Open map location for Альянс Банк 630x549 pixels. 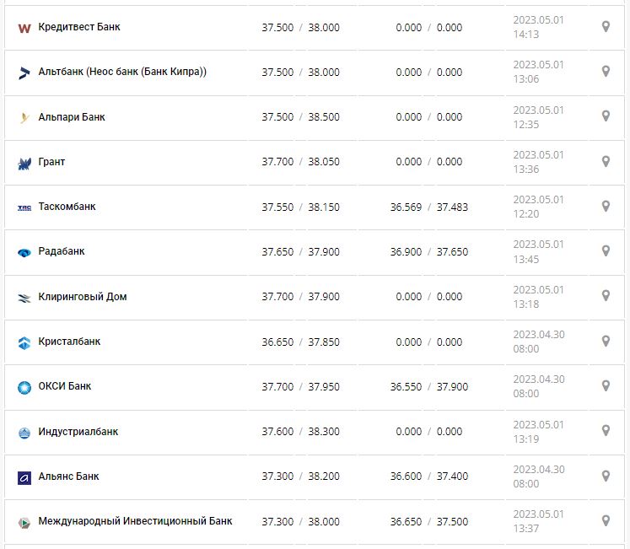pos(606,476)
